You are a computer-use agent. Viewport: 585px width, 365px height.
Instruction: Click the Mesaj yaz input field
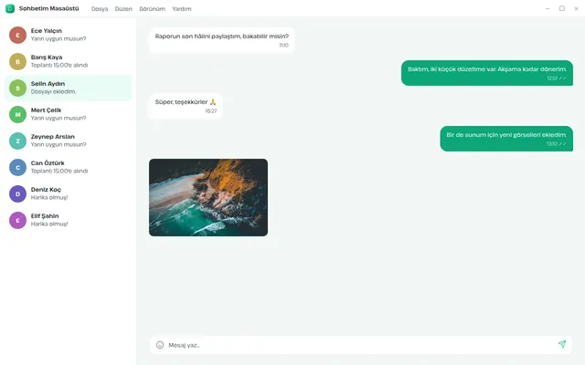coord(360,345)
